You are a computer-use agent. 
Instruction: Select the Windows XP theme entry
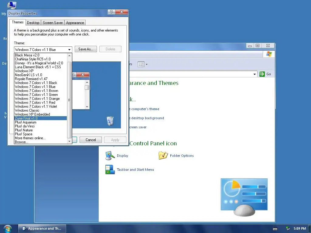[x=41, y=71]
